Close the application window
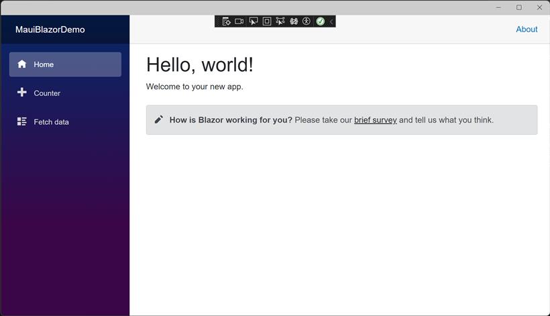The height and width of the screenshot is (316, 550). tap(539, 7)
